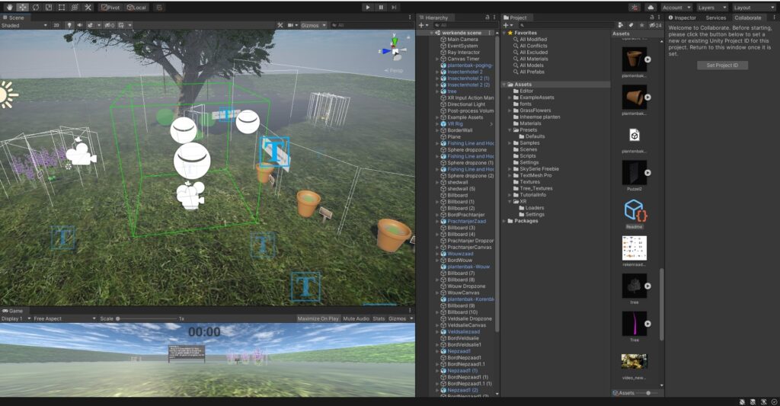
Task: Select the Hand tool in the toolbar
Action: [x=8, y=7]
